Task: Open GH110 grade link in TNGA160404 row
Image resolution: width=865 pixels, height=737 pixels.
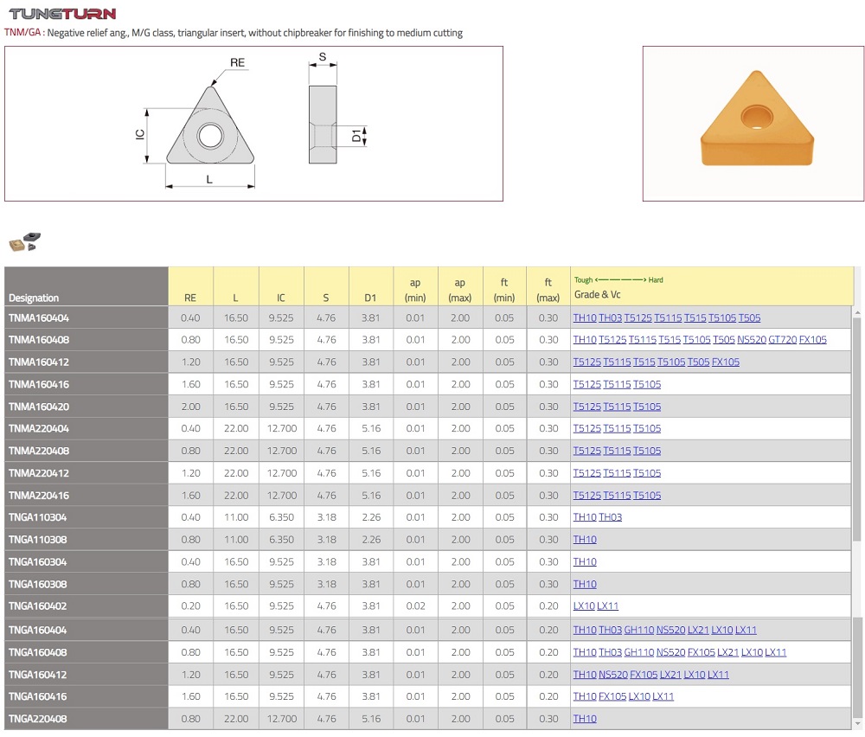Action: tap(639, 630)
